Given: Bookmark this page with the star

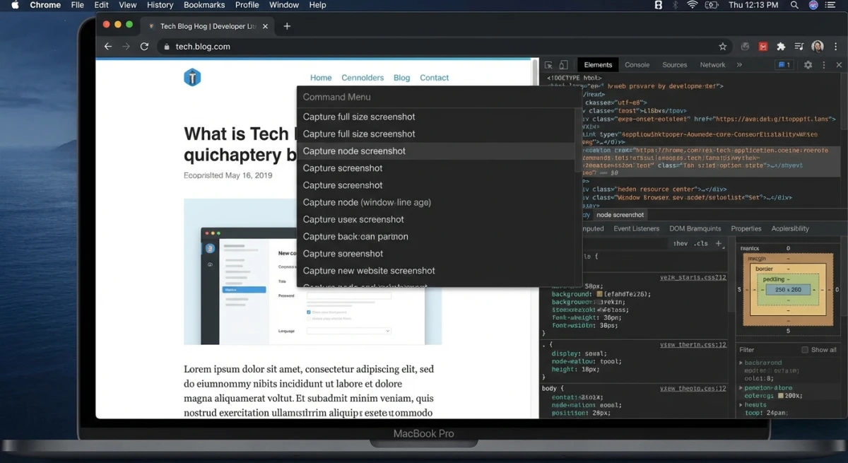Looking at the screenshot, I should [722, 47].
